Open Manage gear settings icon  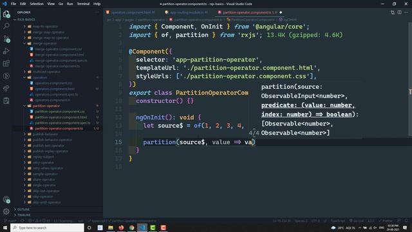click(x=6, y=211)
